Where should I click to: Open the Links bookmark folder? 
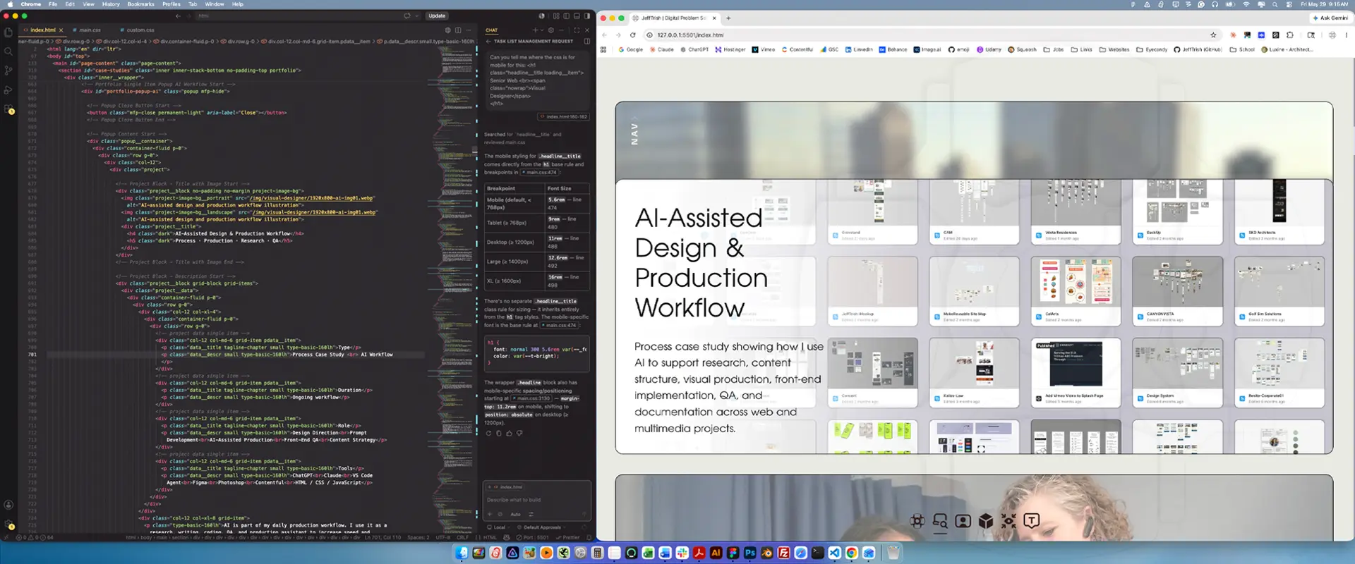(x=1081, y=49)
